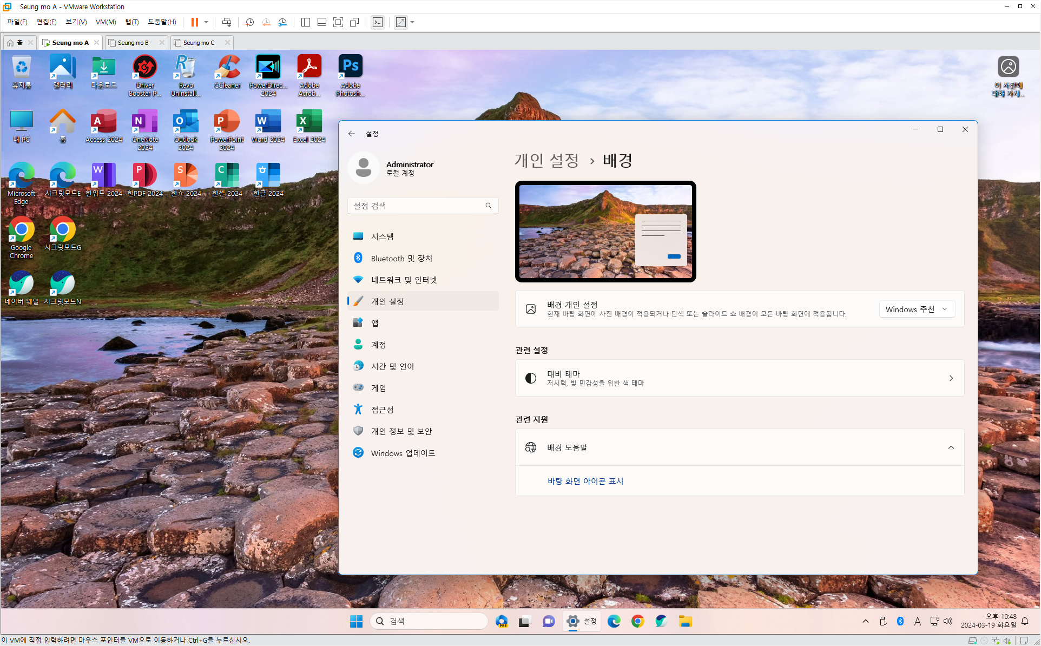Screen dimensions: 1041x646
Task: Collapse the 배경 도움말 section
Action: click(x=951, y=447)
